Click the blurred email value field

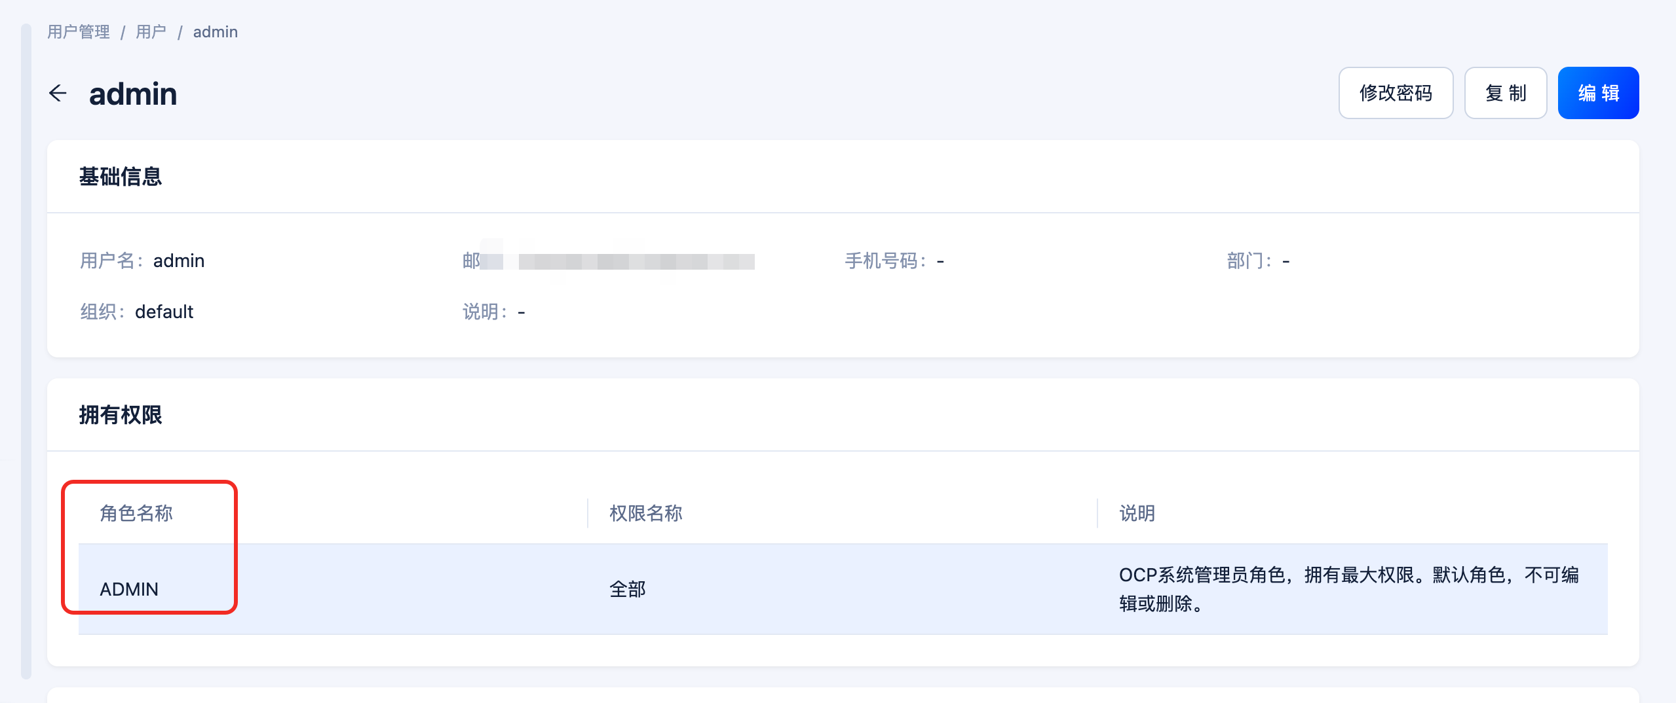point(619,261)
